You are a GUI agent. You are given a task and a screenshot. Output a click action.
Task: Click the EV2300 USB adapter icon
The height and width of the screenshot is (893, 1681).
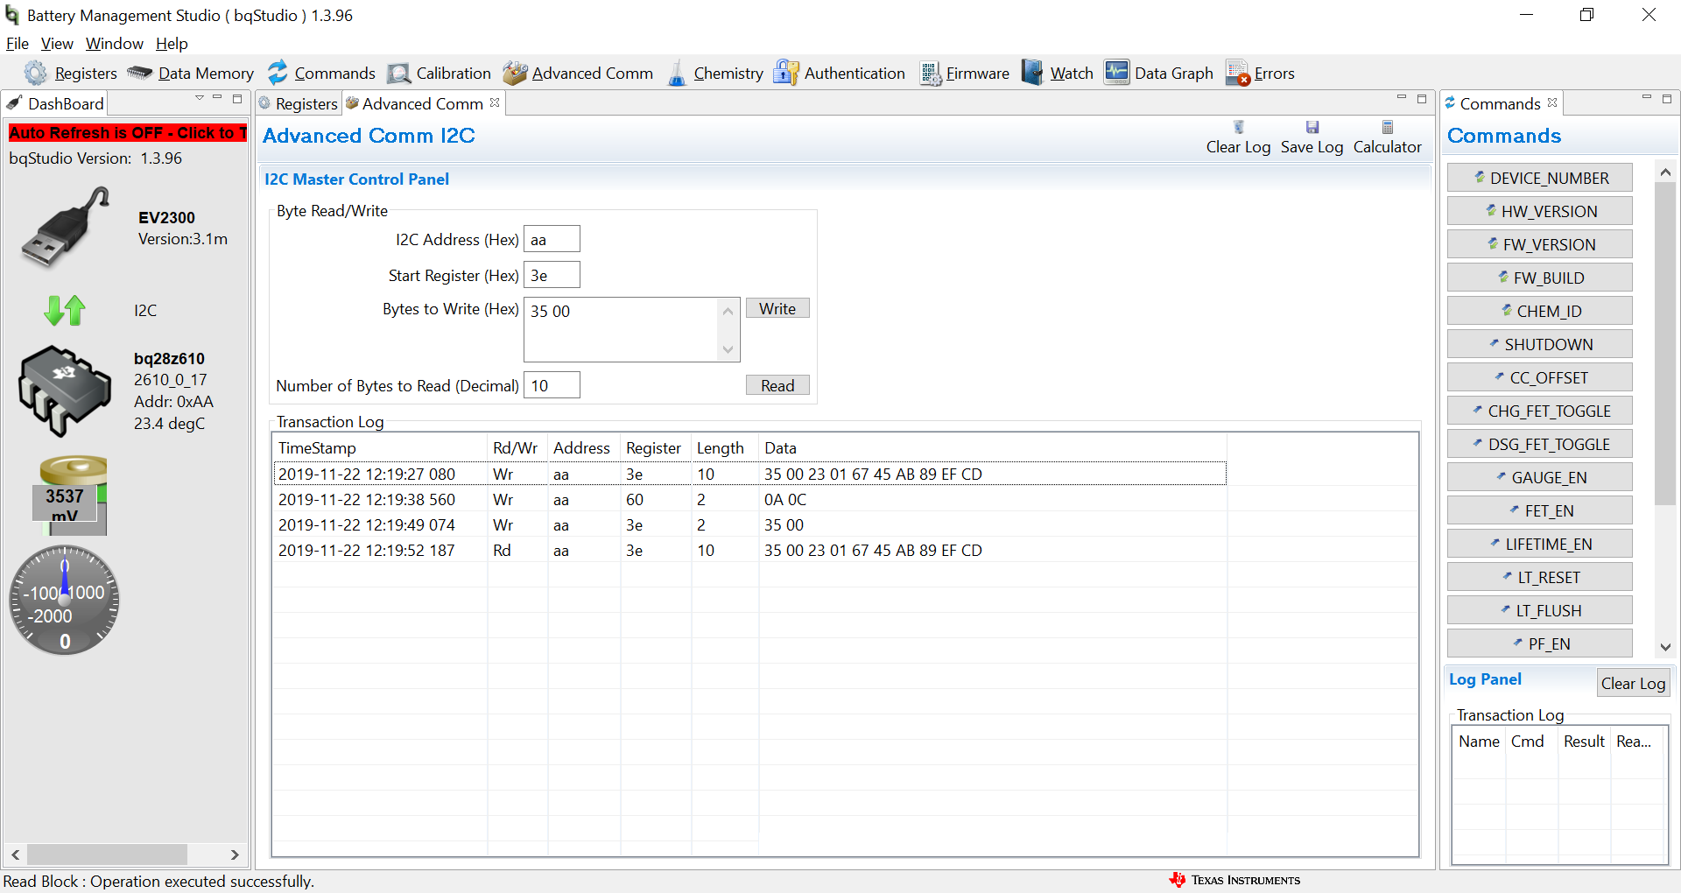(65, 228)
